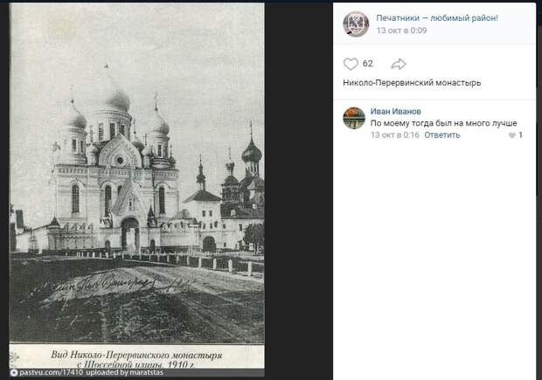Click the comment text По моему тогда был на много лучше

[443, 123]
